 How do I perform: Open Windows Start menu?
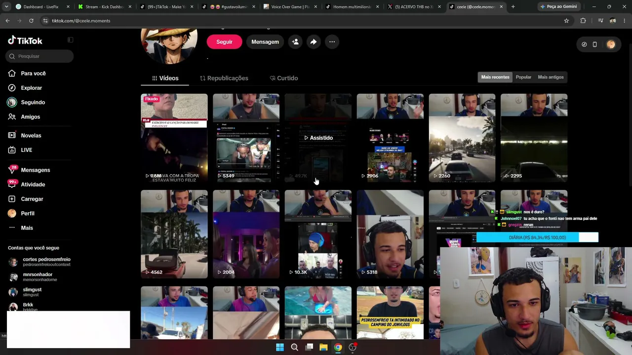pyautogui.click(x=280, y=347)
